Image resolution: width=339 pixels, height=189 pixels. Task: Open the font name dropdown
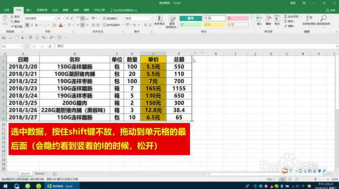pyautogui.click(x=55, y=18)
